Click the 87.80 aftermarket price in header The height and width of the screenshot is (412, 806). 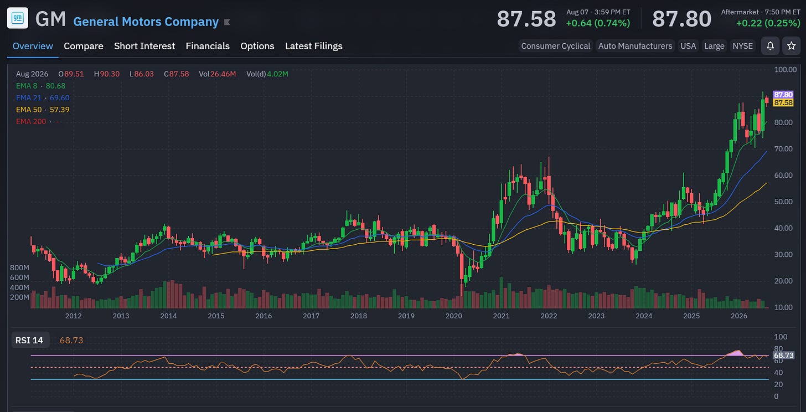pyautogui.click(x=681, y=19)
